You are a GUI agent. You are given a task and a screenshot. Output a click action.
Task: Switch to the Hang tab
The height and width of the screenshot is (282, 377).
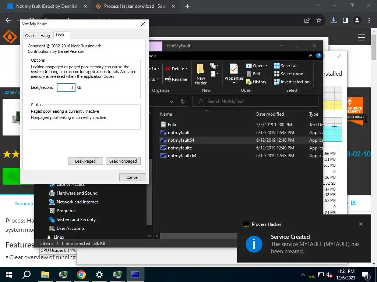45,36
